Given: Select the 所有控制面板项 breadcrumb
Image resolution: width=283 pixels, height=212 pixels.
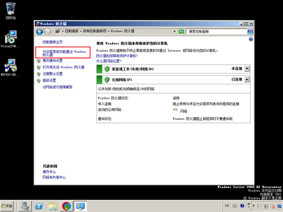Looking at the screenshot, I should pos(95,31).
